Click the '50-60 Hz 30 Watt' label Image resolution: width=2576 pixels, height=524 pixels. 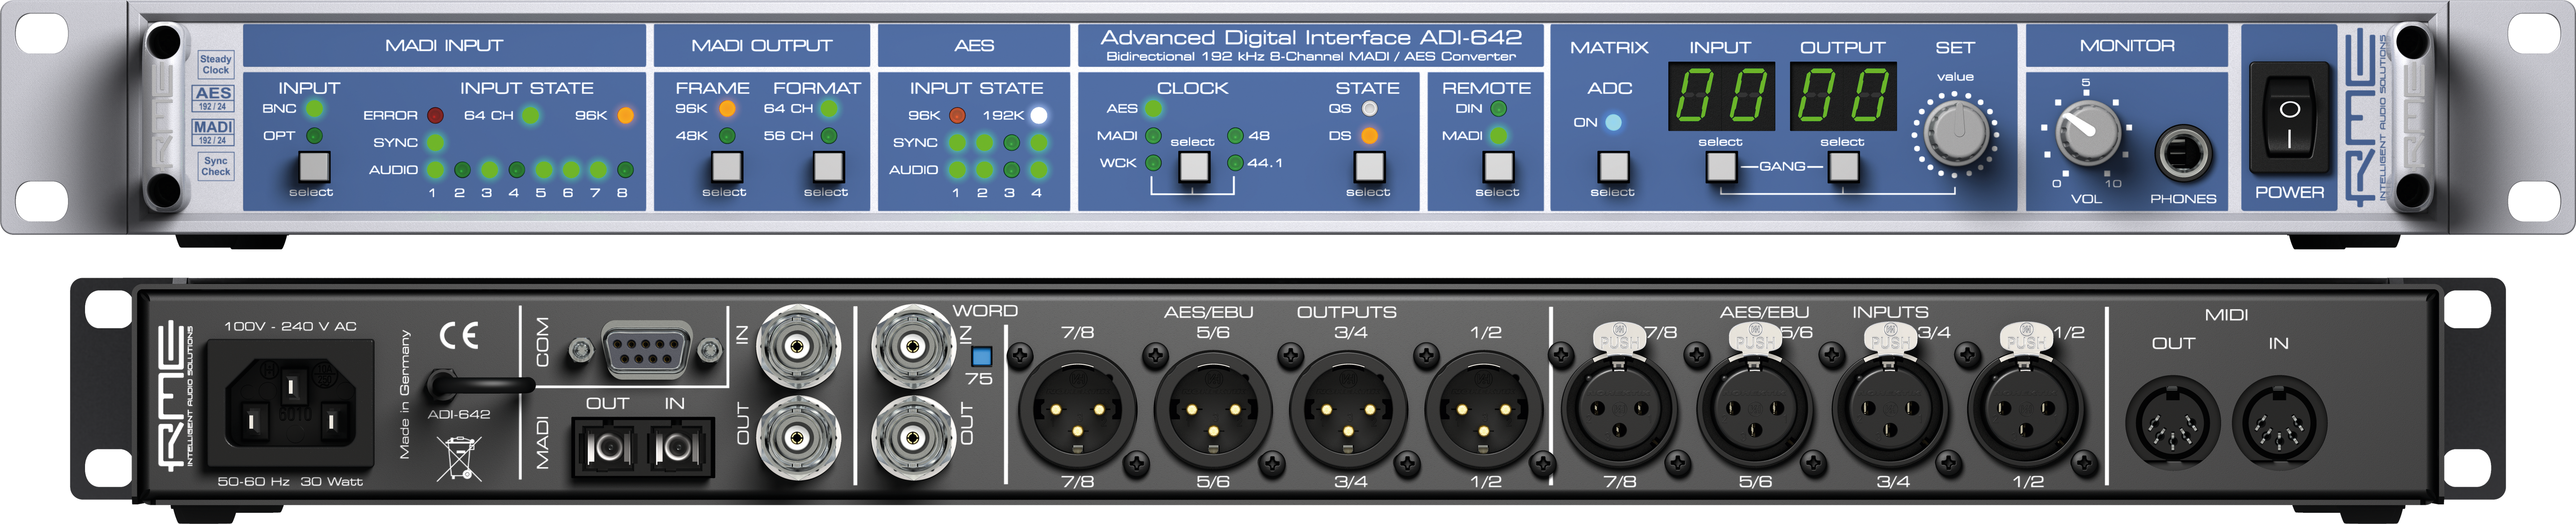click(x=290, y=482)
